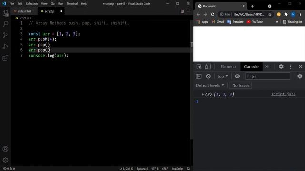Open the Reading list
This screenshot has width=305, height=171.
293,22
